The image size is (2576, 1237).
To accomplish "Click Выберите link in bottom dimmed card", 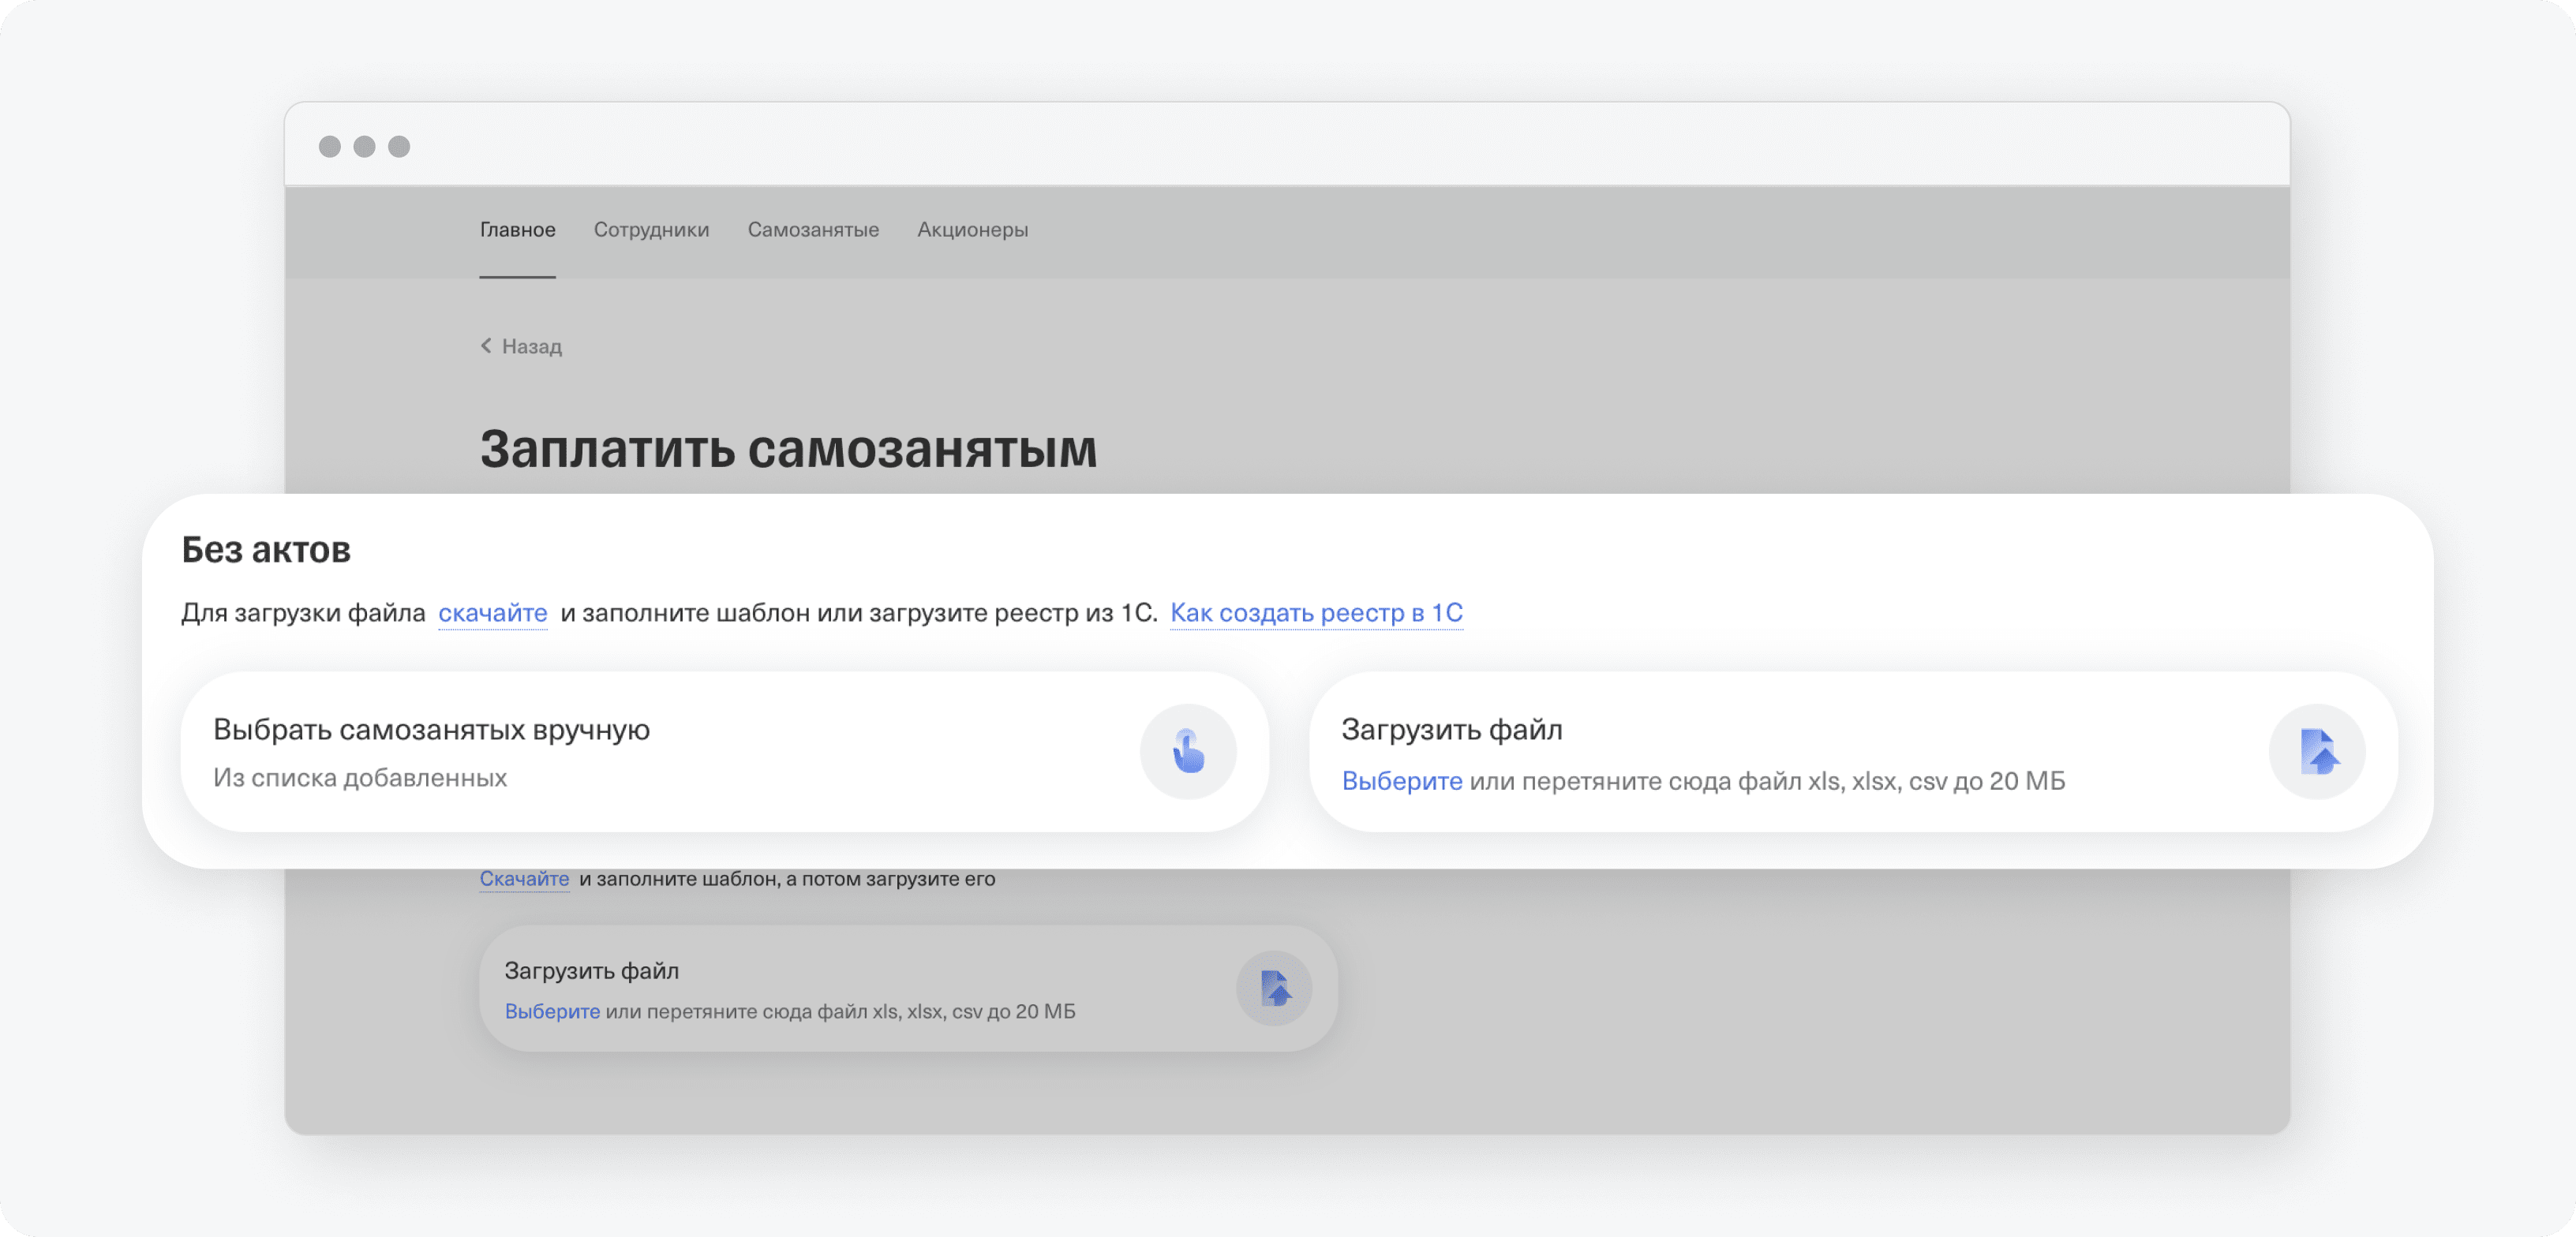I will click(552, 1011).
